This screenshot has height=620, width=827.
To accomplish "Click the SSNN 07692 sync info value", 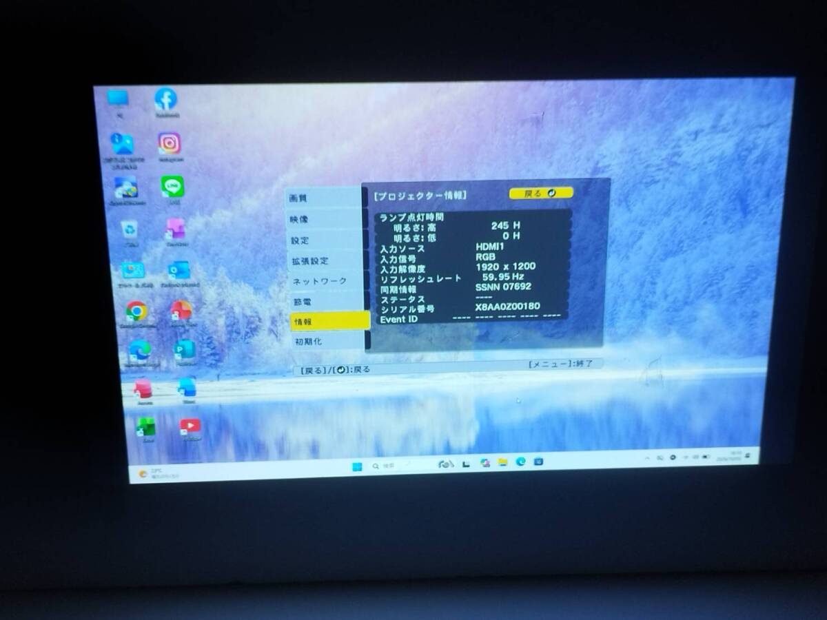I will [503, 287].
